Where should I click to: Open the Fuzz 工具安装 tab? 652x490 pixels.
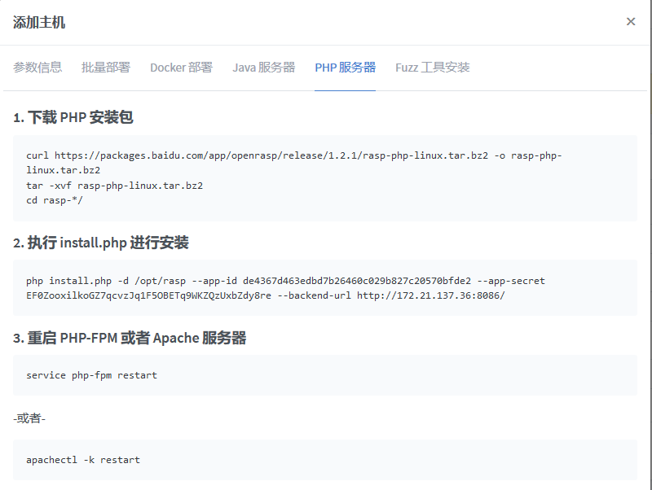pos(434,68)
